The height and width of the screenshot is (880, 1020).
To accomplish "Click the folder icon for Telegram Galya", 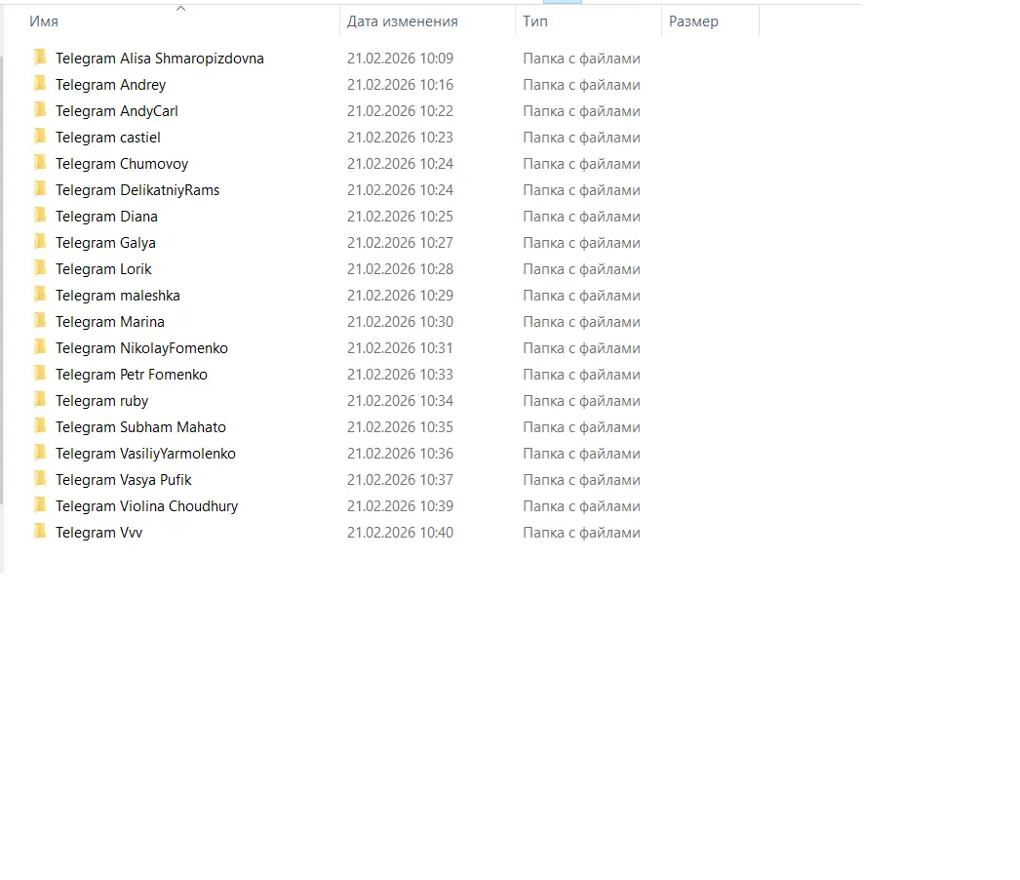I will [40, 242].
